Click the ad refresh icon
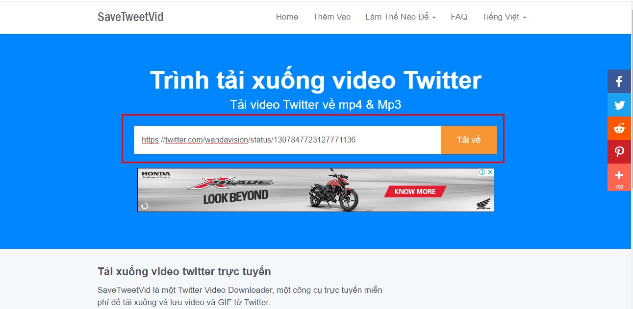The width and height of the screenshot is (633, 309). point(144,206)
